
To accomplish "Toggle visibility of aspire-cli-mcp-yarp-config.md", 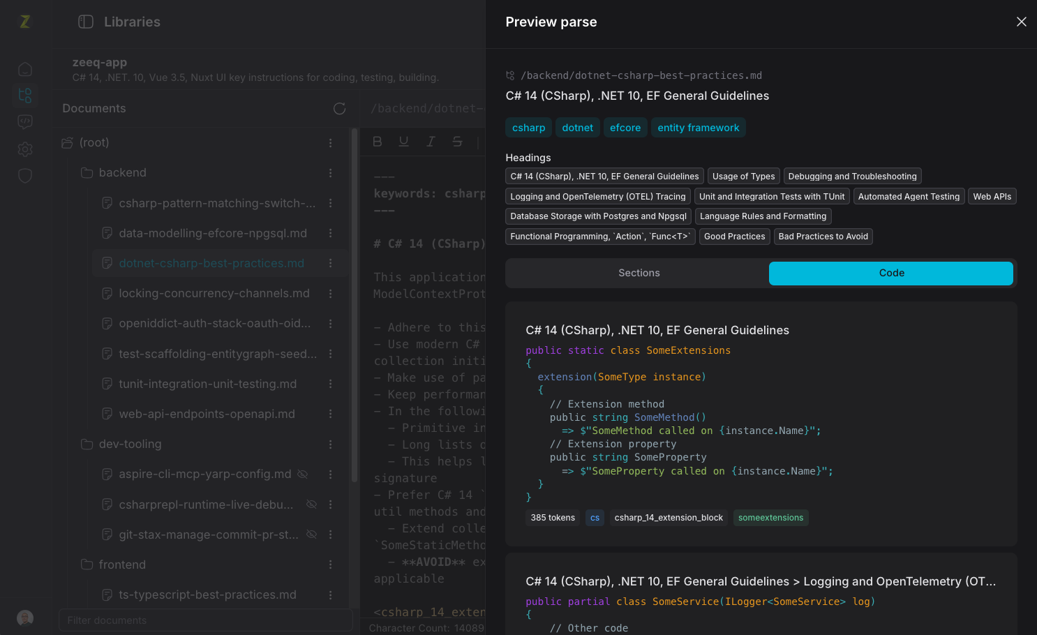I will coord(303,474).
